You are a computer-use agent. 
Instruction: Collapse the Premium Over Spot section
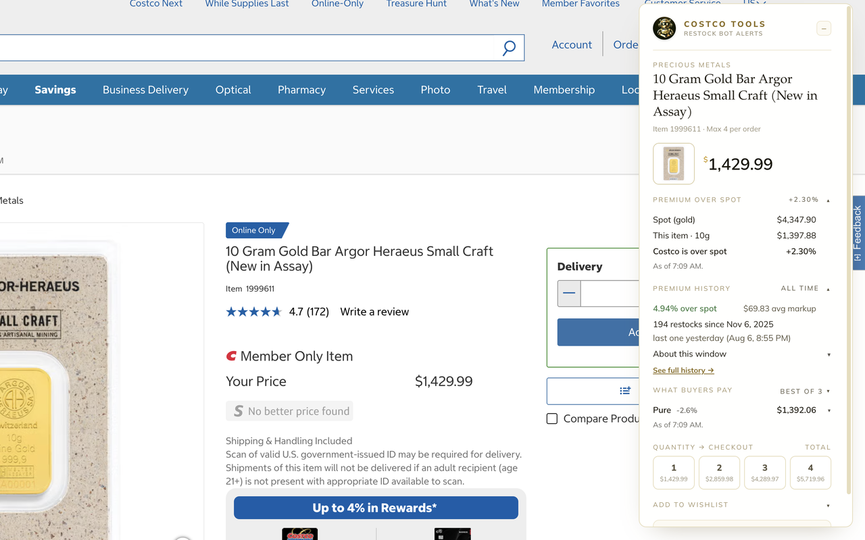[x=829, y=200]
